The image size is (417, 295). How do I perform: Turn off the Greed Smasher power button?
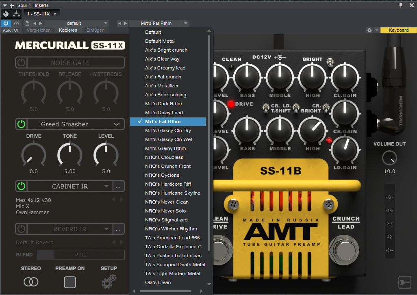tap(22, 124)
